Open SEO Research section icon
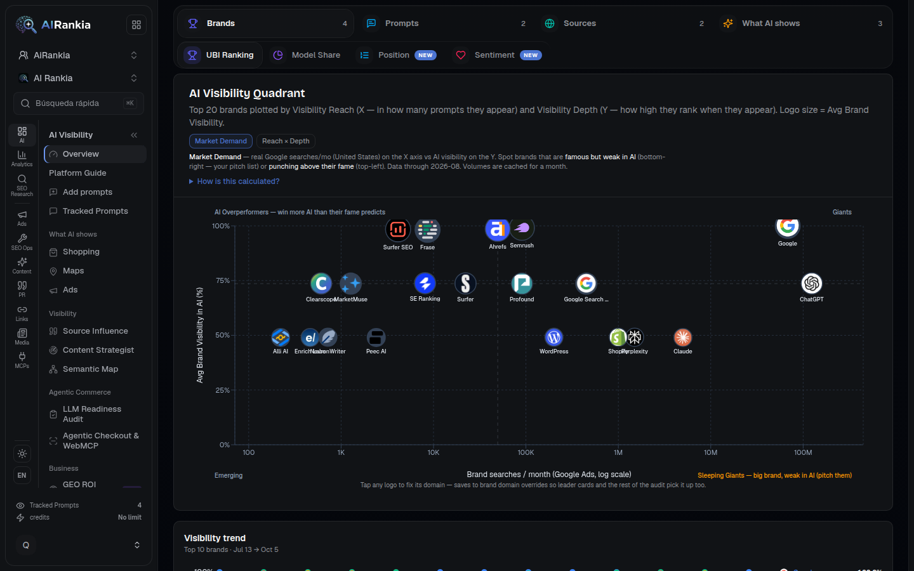 pos(22,185)
